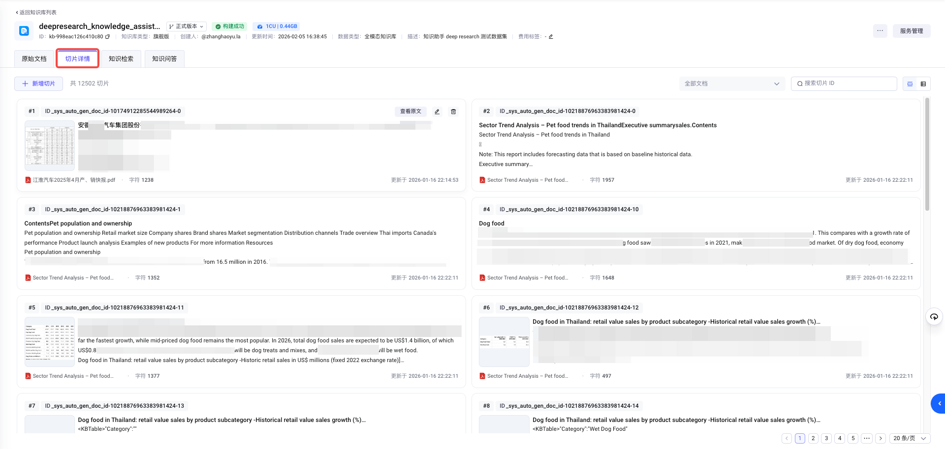The width and height of the screenshot is (945, 449).
Task: Click slice #2 title Sector Trend Analysis heading
Action: pyautogui.click(x=598, y=125)
